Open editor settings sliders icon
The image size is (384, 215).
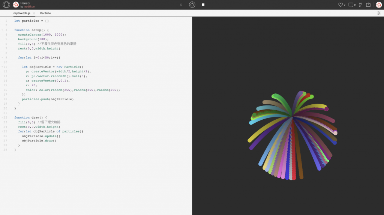379,13
